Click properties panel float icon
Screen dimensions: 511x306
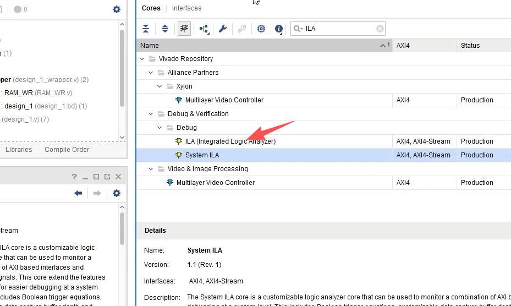[107, 177]
